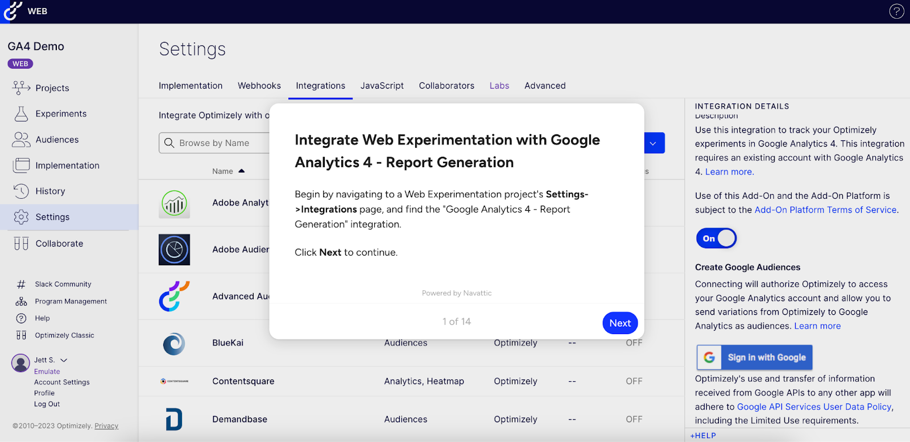Select the BlueKai row name

tap(228, 343)
